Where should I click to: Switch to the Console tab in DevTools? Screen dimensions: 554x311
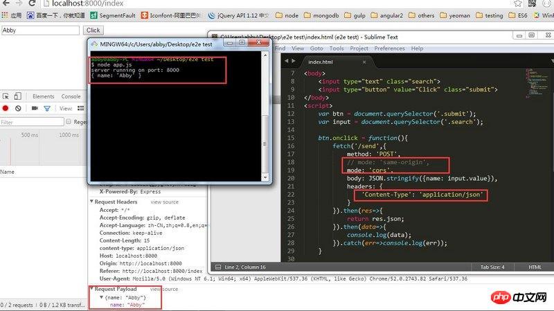click(x=71, y=96)
